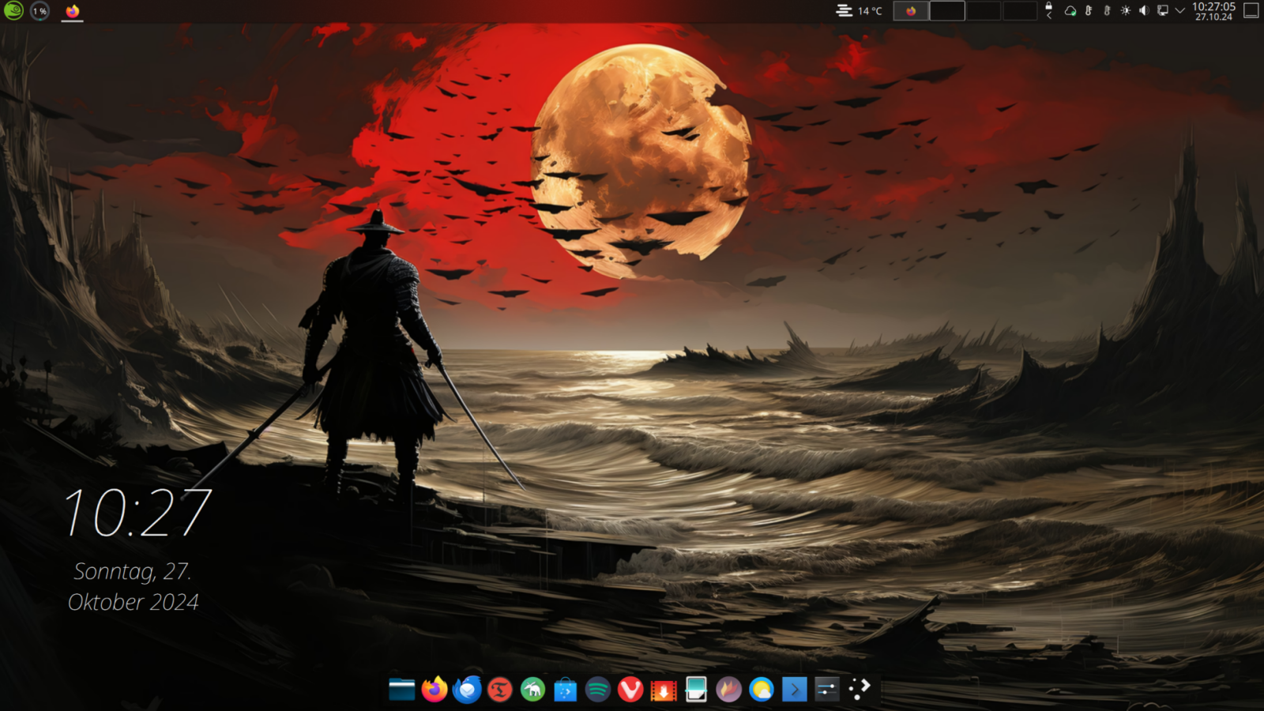Screen dimensions: 1264x711
Task: Open the weather app in the dock
Action: click(762, 690)
